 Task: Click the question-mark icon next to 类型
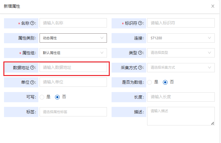click(x=140, y=53)
